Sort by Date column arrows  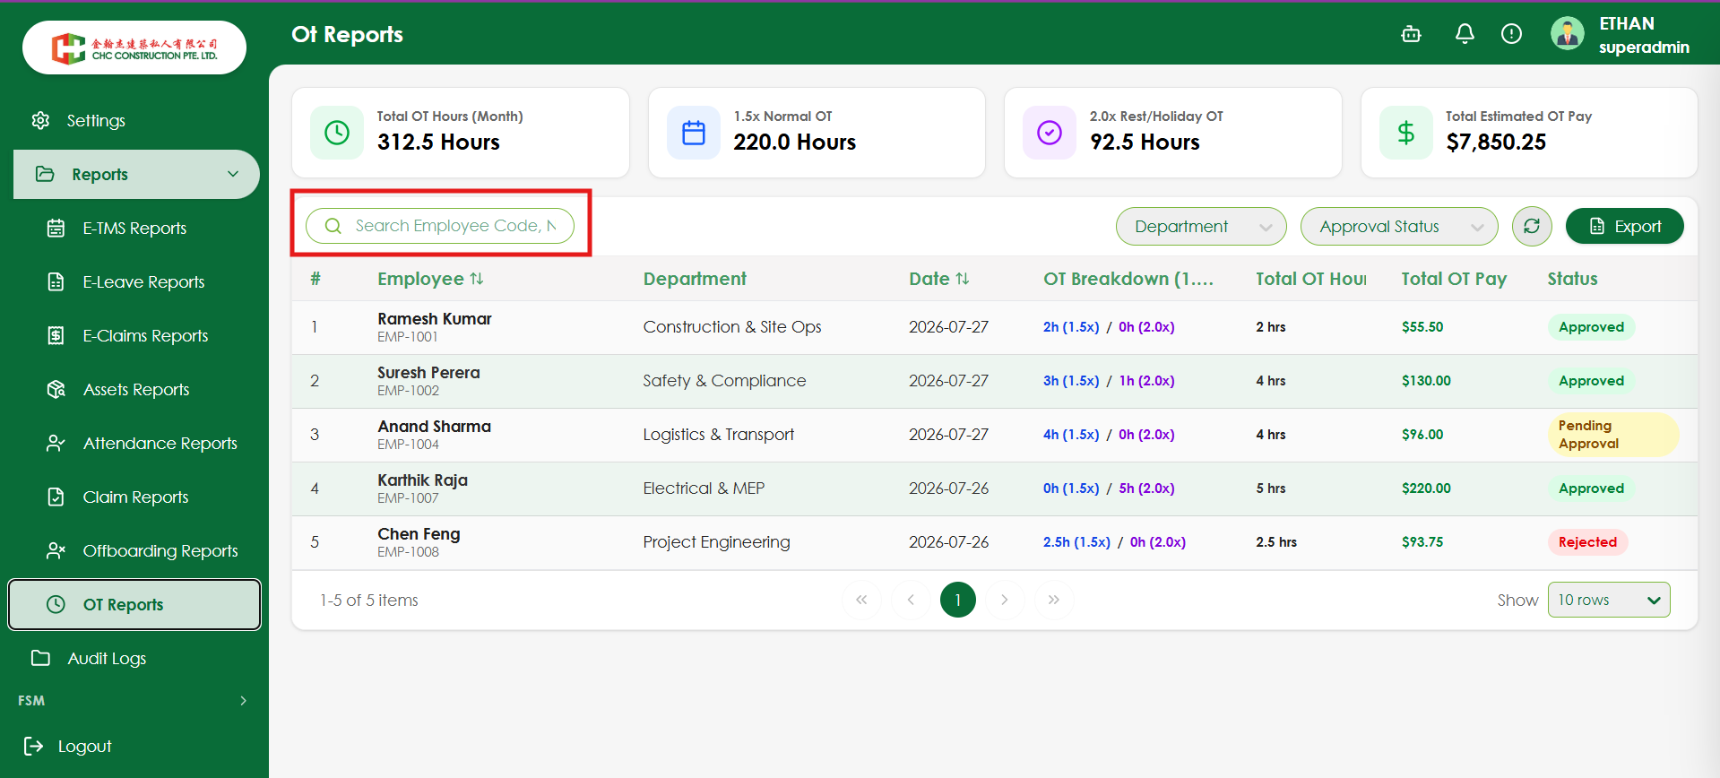pos(963,279)
